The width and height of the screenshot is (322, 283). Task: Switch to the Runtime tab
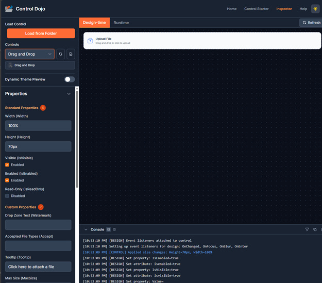121,23
